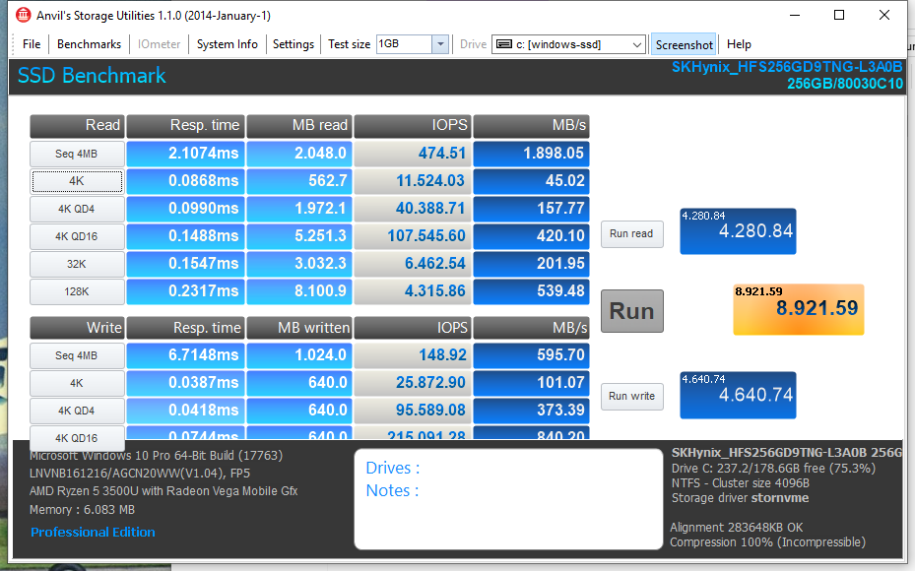Open the Benchmarks menu

(x=89, y=44)
